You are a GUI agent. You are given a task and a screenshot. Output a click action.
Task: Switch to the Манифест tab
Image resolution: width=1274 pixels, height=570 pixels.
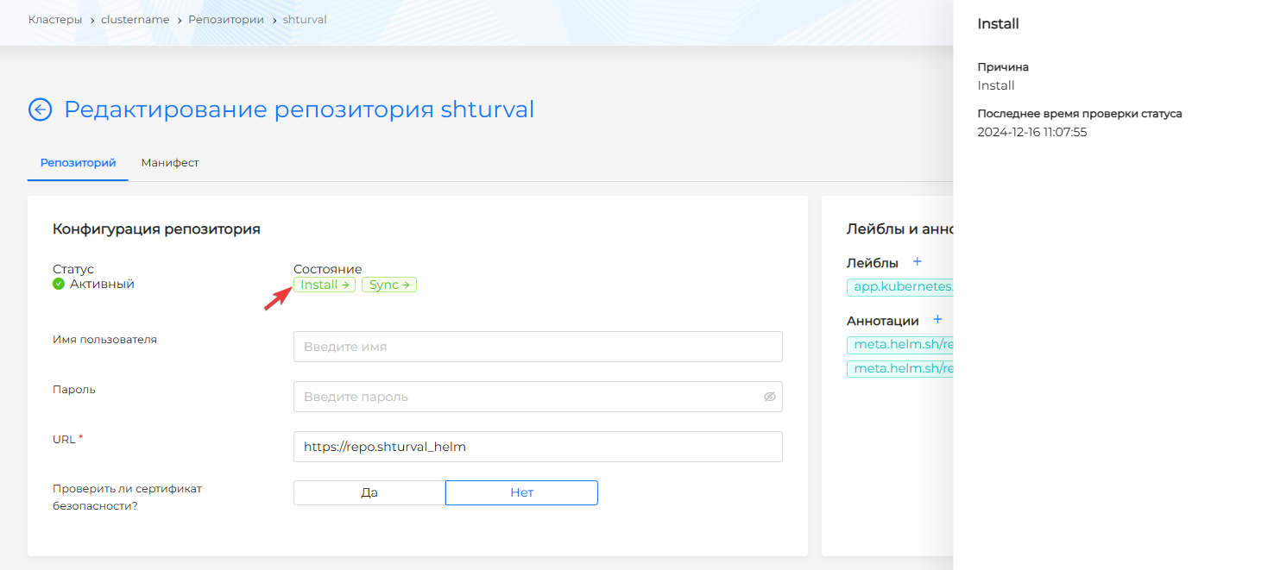pos(170,163)
